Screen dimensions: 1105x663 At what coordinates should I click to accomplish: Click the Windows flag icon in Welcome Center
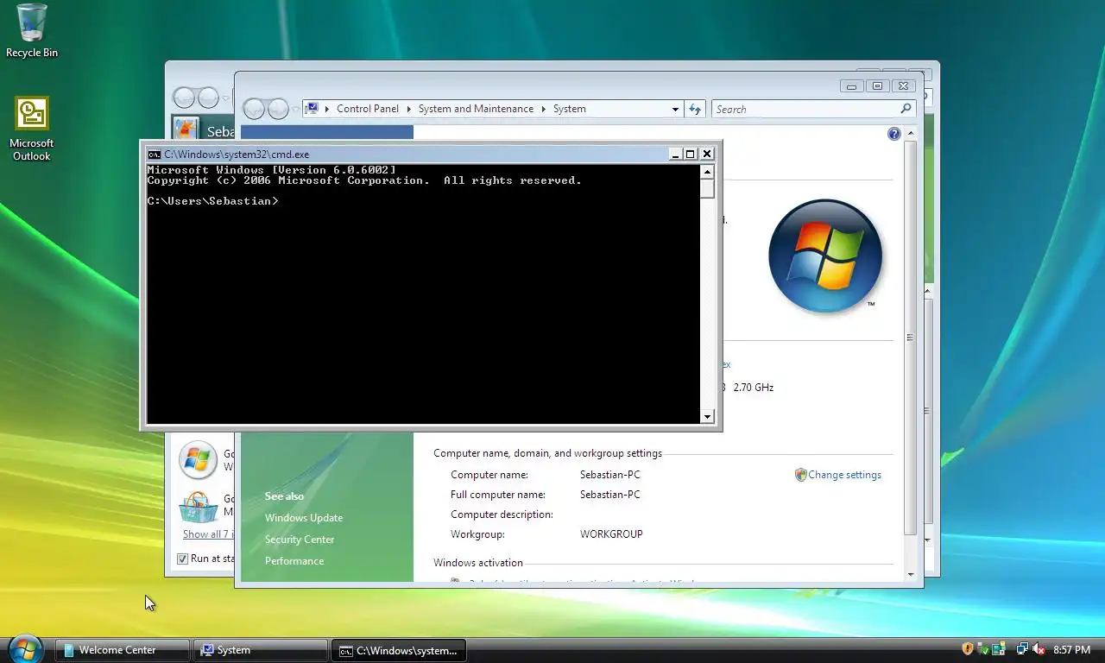[197, 458]
